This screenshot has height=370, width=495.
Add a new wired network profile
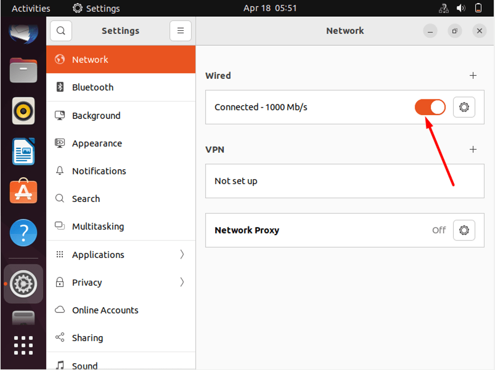pyautogui.click(x=473, y=76)
